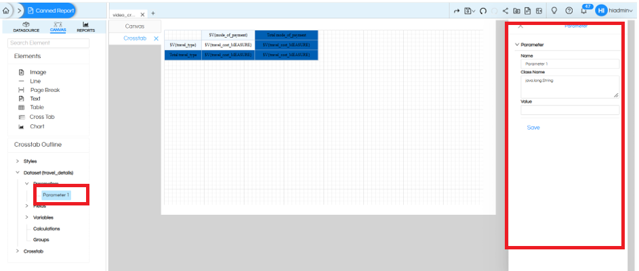The width and height of the screenshot is (639, 271).
Task: Expand the Fields node
Action: [27, 206]
